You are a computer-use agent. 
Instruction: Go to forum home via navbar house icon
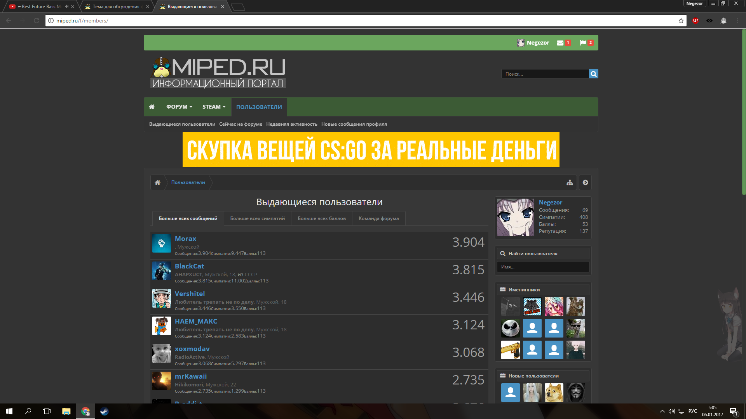[x=152, y=107]
